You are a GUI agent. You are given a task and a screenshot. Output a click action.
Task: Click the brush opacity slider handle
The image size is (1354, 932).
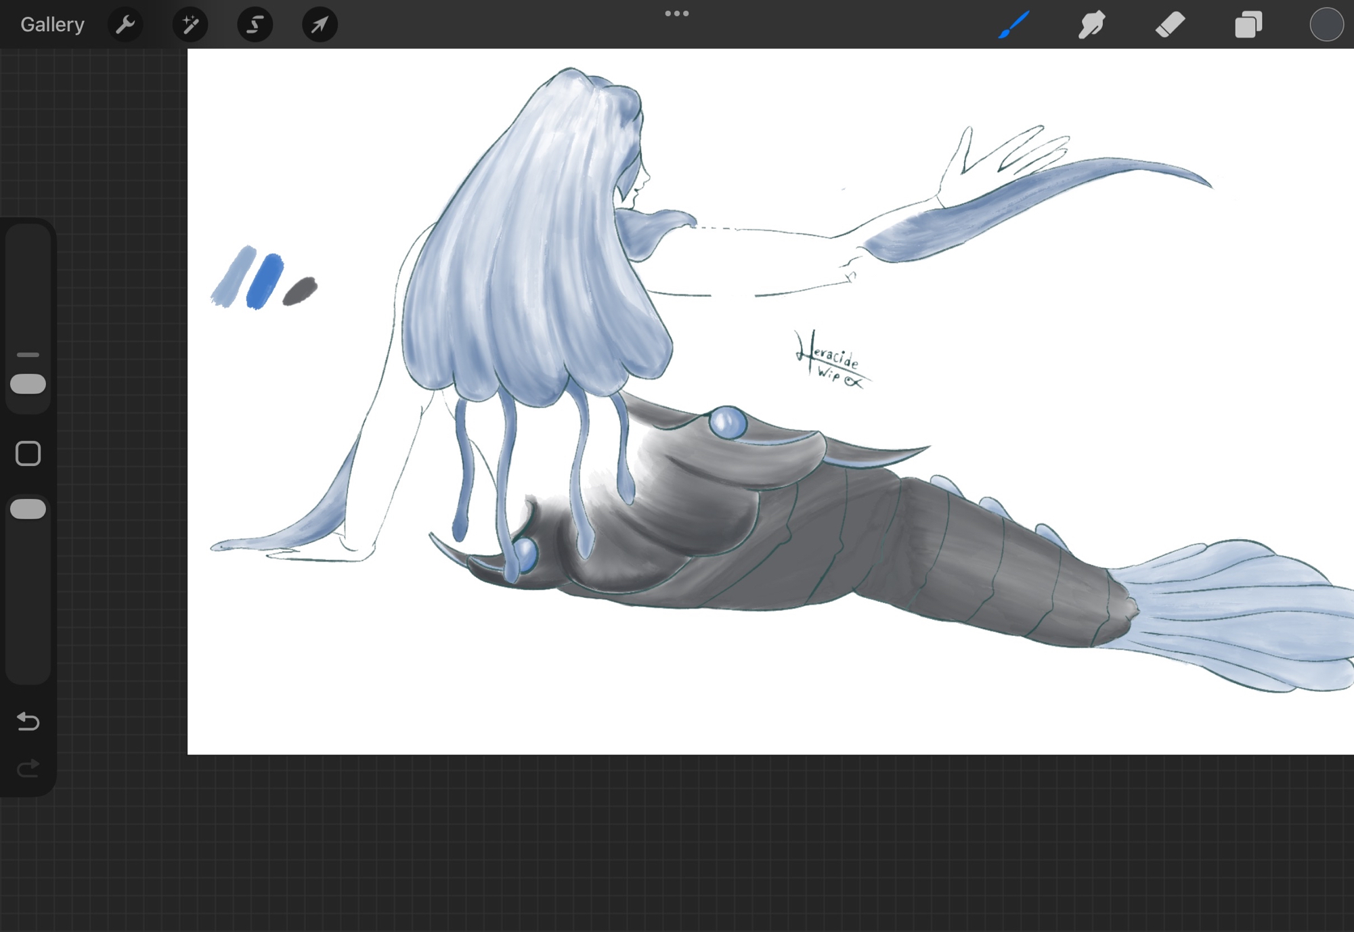pyautogui.click(x=28, y=509)
